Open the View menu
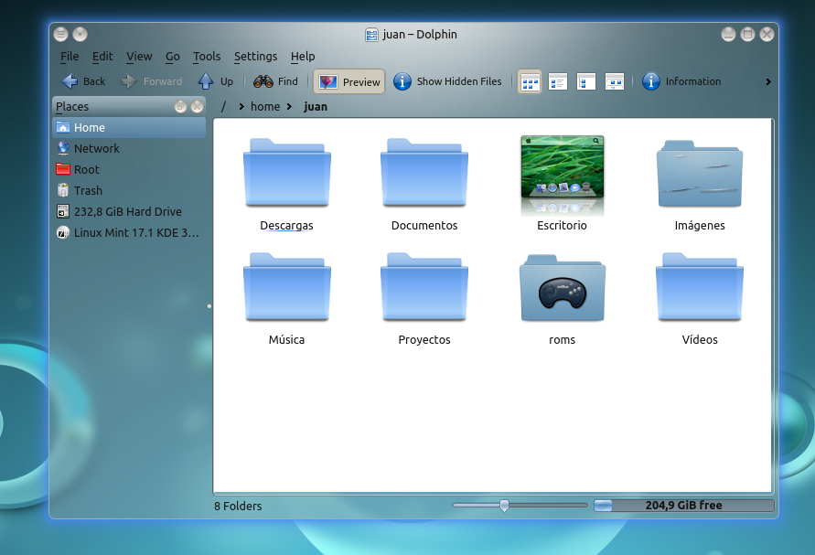This screenshot has width=815, height=555. tap(139, 56)
